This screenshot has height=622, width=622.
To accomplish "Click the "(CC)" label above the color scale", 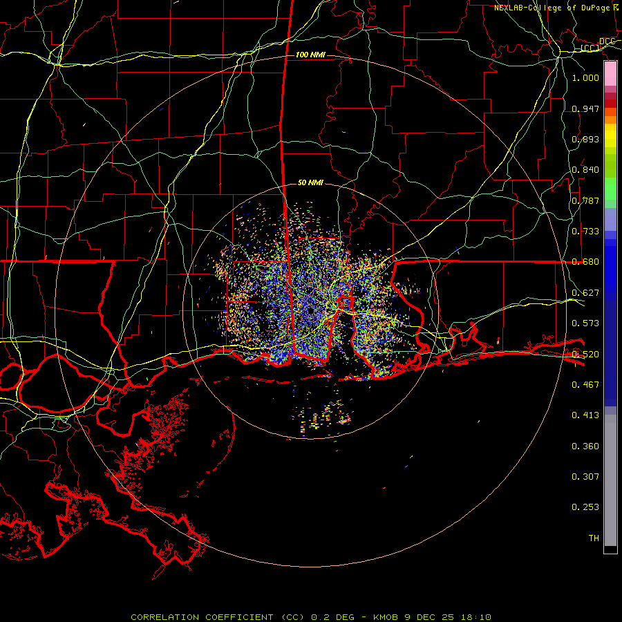I will pyautogui.click(x=590, y=48).
